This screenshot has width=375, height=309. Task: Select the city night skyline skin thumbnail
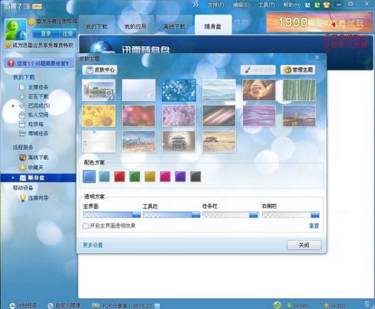click(299, 116)
